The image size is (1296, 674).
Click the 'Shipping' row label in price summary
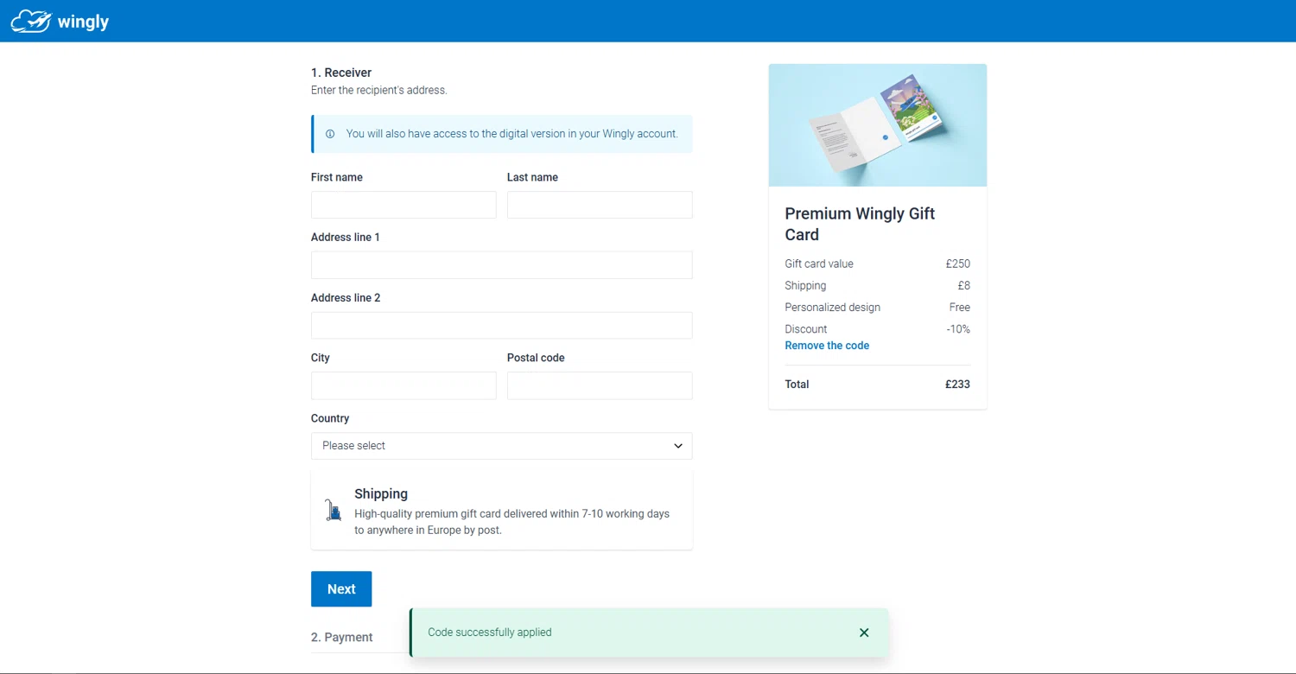805,285
